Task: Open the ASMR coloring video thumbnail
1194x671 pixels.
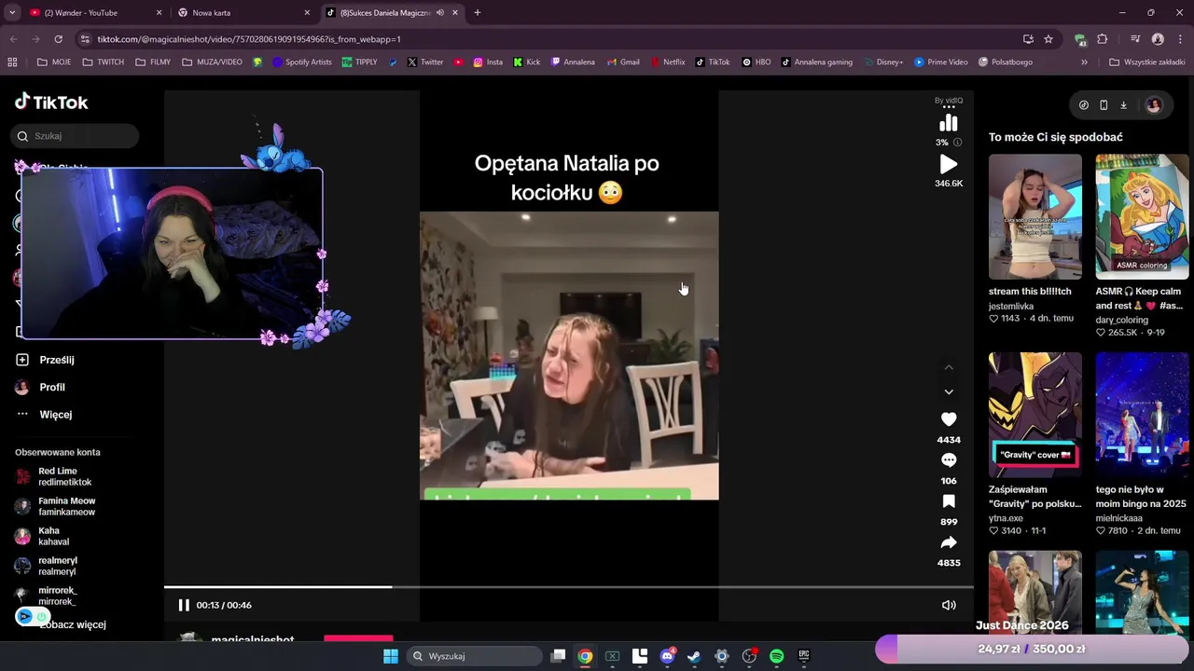Action: point(1142,216)
